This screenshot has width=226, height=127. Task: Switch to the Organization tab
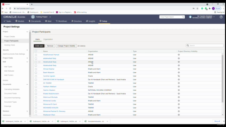point(48,39)
